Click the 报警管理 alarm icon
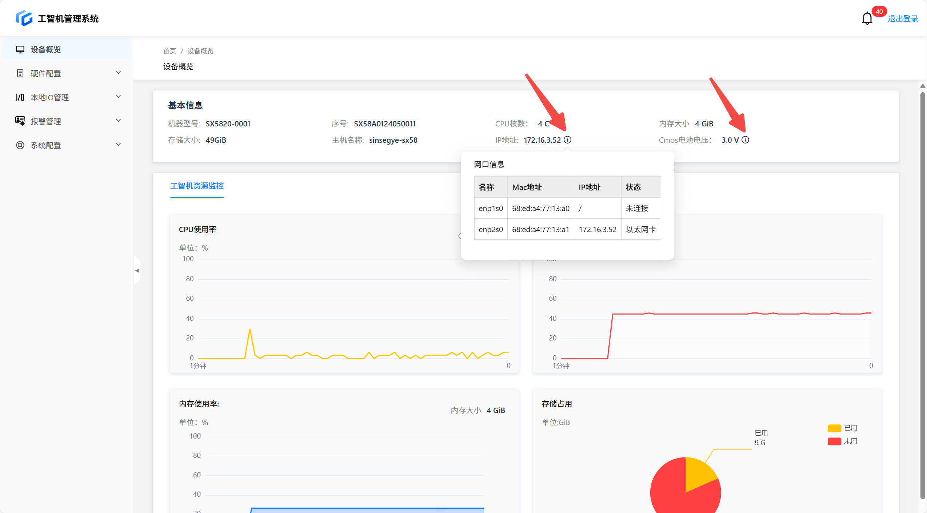 click(x=20, y=121)
